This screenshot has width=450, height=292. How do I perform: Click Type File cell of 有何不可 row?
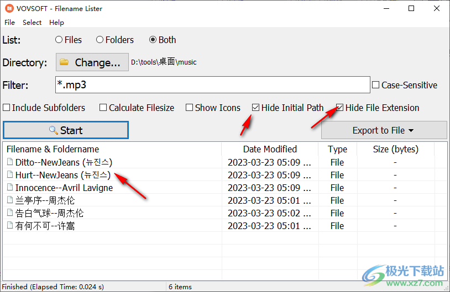[337, 226]
